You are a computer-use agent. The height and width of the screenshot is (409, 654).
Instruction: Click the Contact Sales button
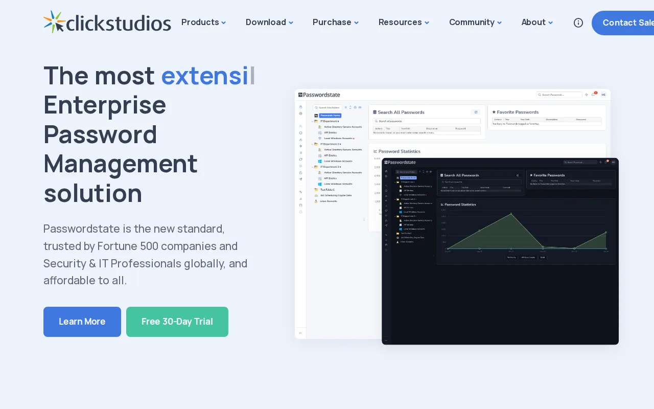click(623, 23)
